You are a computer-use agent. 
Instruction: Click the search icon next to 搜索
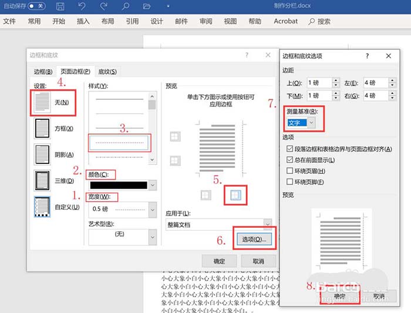(x=311, y=22)
